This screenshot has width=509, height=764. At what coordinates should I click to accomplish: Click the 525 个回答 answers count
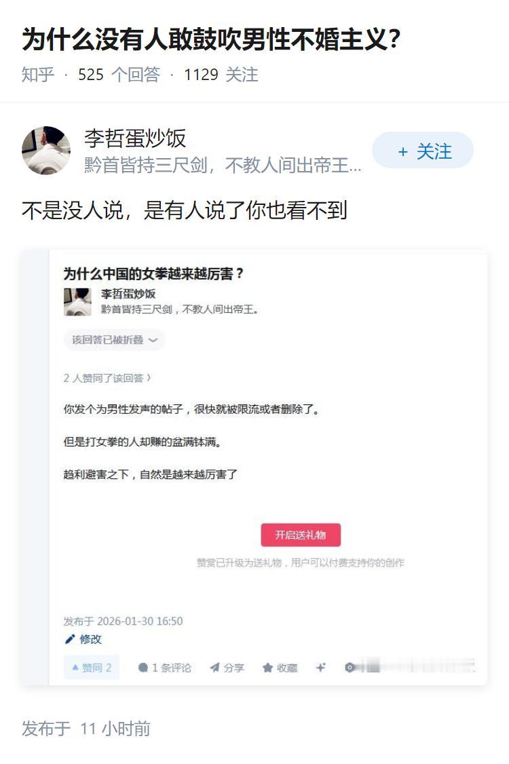119,75
